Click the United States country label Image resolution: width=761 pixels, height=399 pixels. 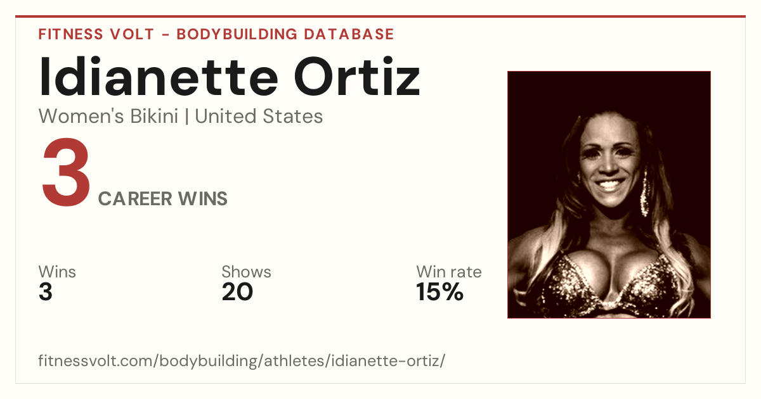coord(259,117)
